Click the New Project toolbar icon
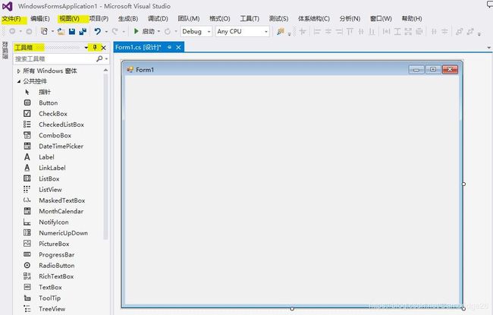The image size is (493, 315). click(x=45, y=31)
